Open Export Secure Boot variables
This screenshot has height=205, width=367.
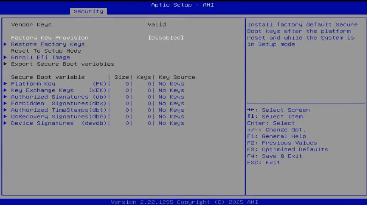[x=62, y=64]
